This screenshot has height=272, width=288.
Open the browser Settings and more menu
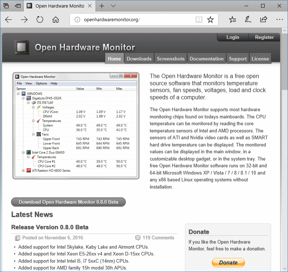(279, 19)
